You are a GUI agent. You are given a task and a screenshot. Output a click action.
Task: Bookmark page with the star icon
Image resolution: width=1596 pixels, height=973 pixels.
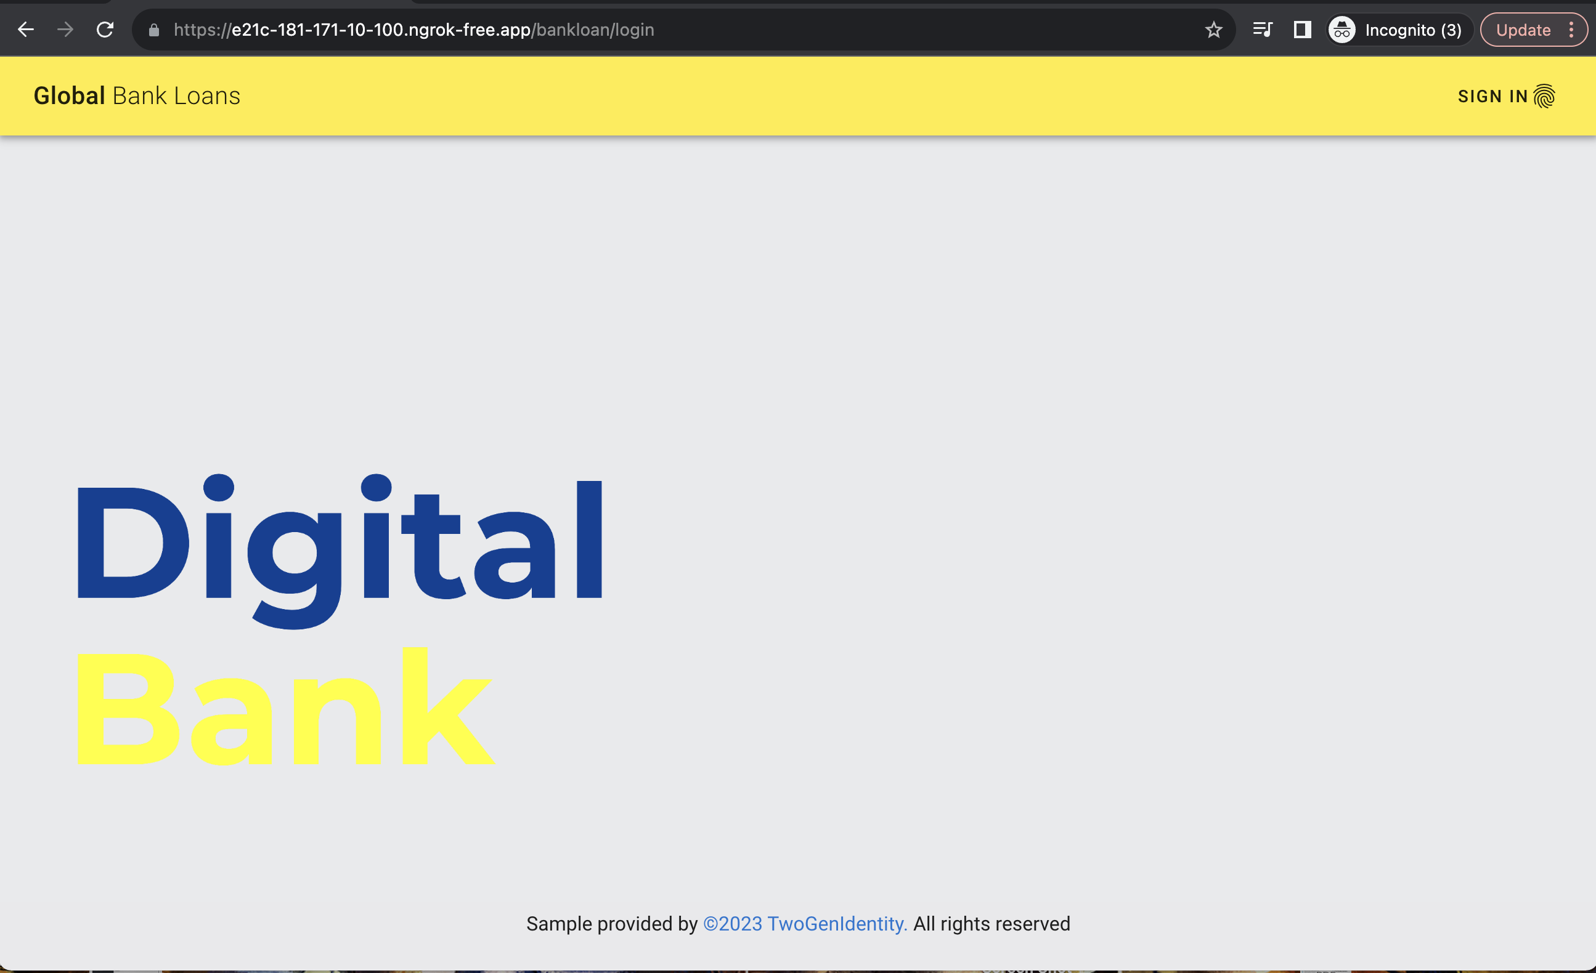pos(1213,30)
